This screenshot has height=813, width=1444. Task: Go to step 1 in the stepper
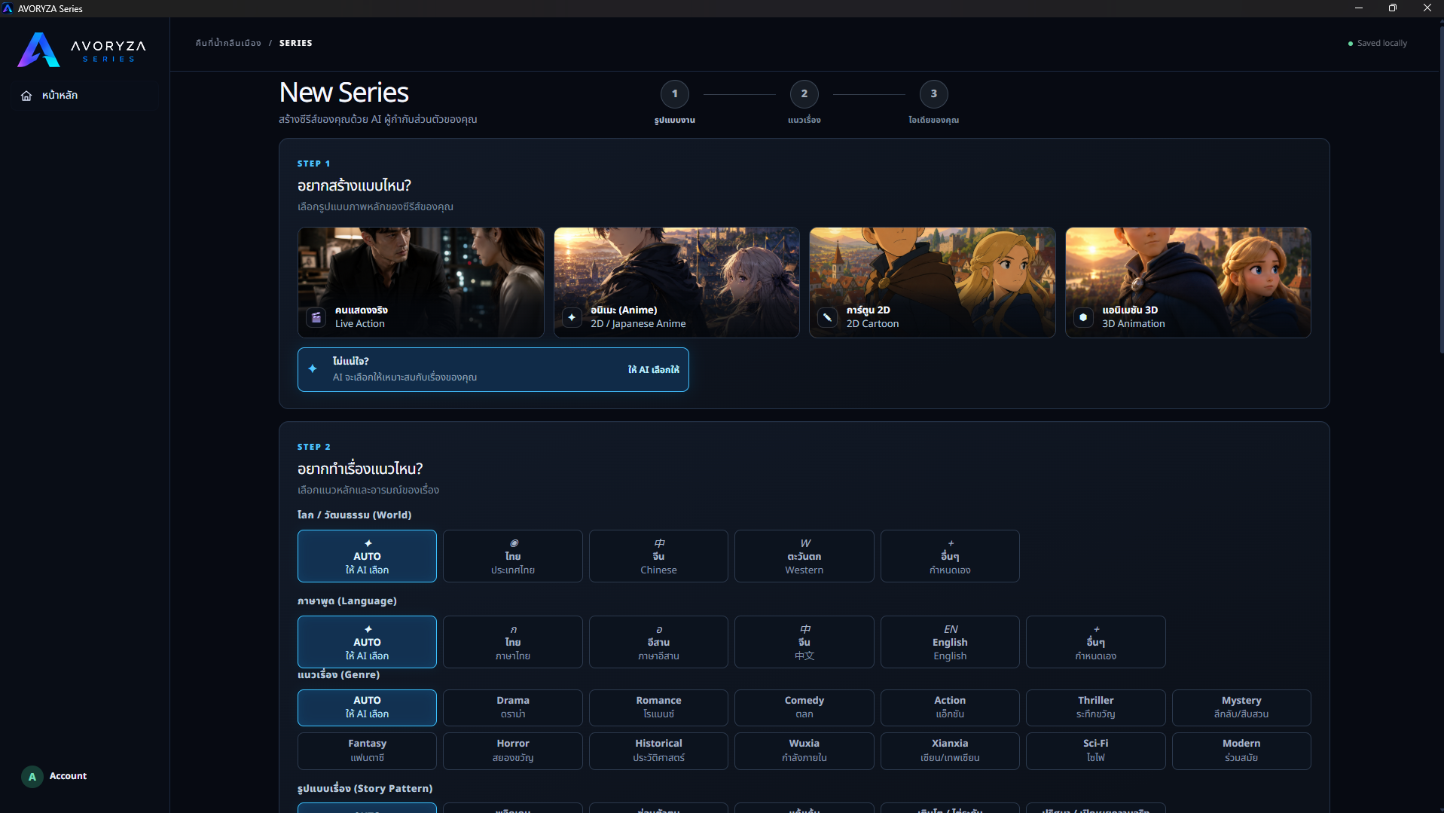click(675, 94)
